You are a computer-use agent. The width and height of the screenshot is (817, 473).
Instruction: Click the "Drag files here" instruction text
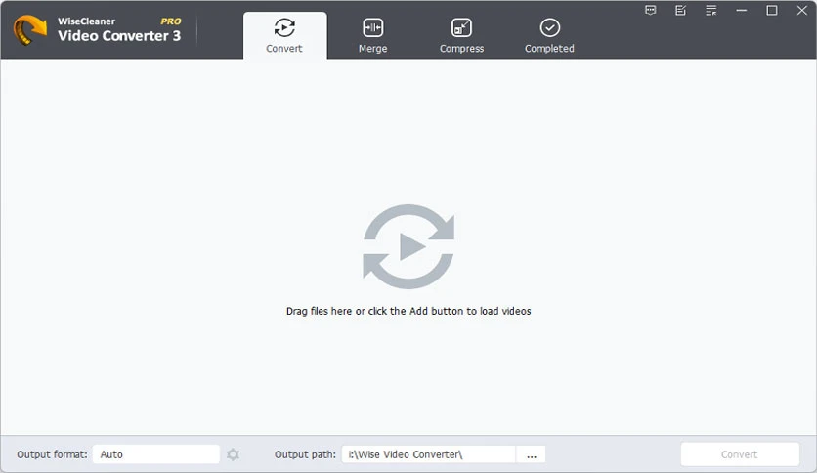click(408, 311)
